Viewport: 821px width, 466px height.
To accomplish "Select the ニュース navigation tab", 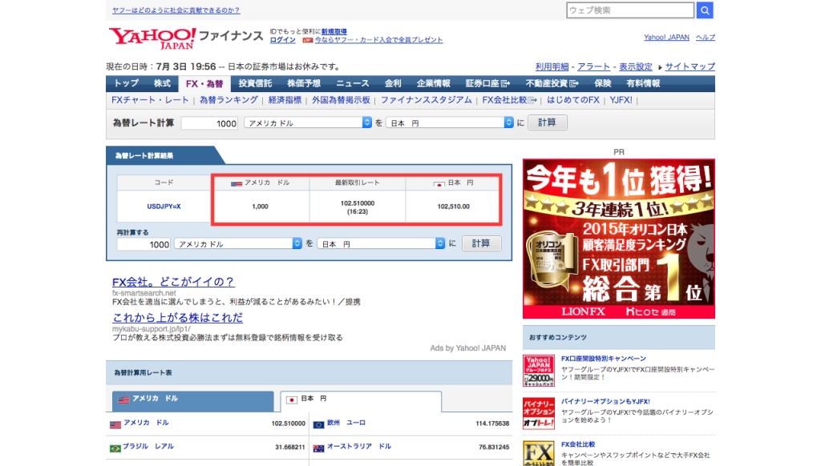I will point(353,83).
